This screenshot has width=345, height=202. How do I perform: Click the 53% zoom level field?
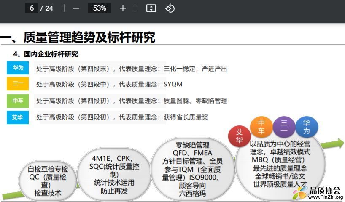pos(100,8)
